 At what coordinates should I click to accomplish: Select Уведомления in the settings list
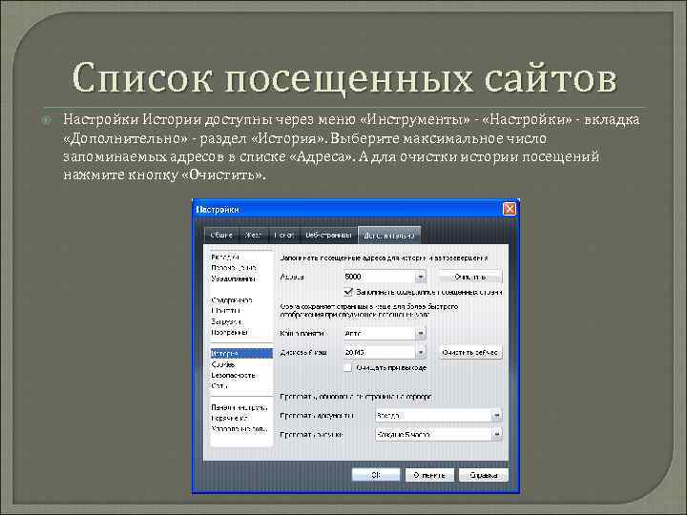233,278
